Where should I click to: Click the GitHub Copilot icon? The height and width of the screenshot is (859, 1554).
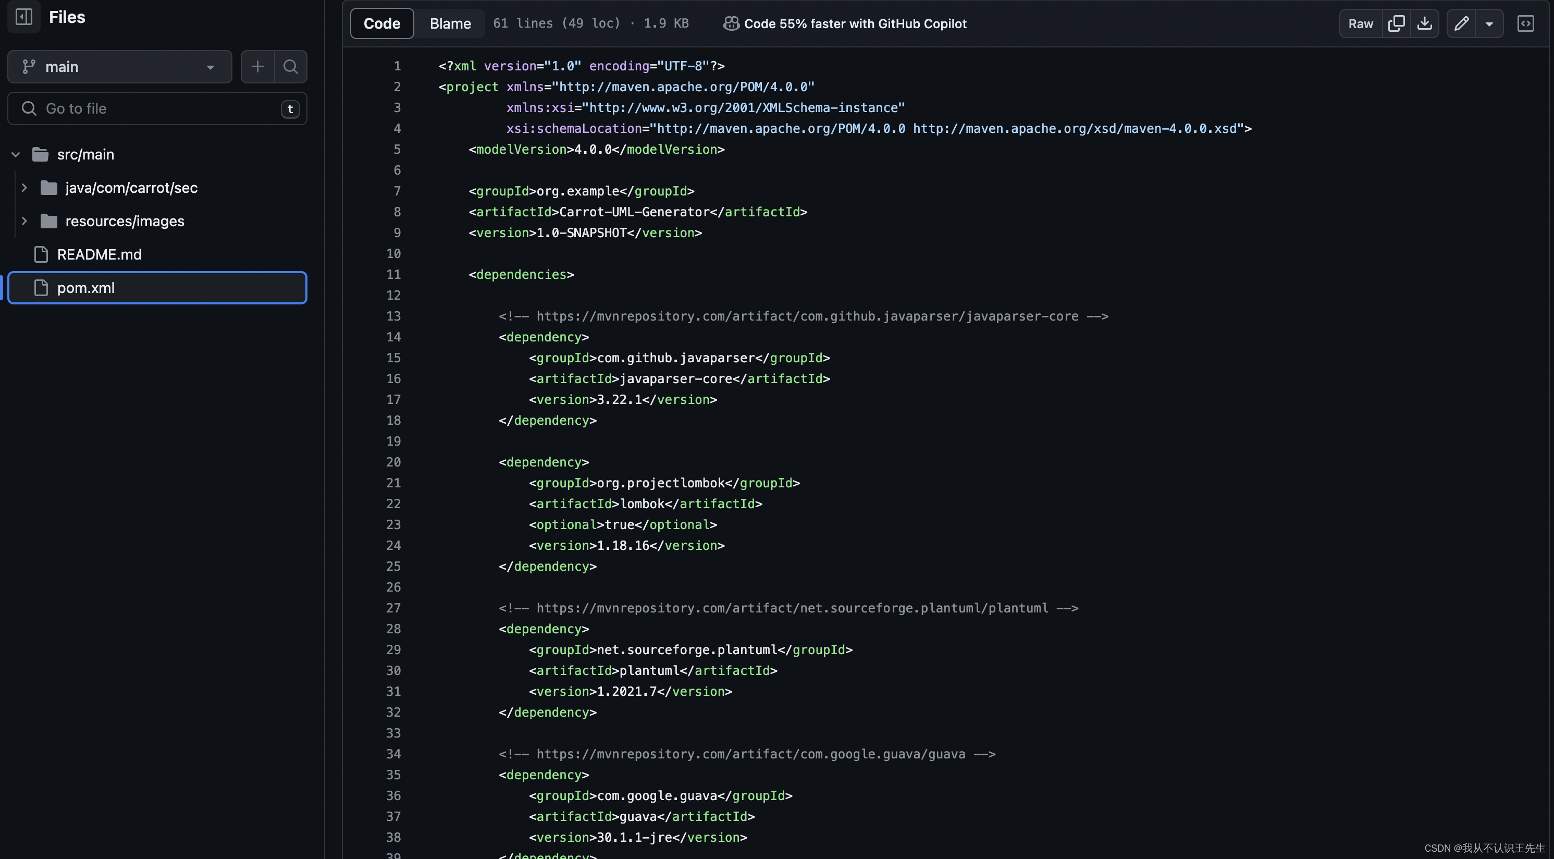tap(731, 23)
